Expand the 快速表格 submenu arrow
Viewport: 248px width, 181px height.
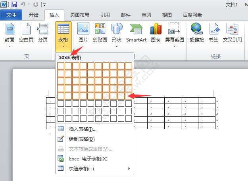coord(129,169)
